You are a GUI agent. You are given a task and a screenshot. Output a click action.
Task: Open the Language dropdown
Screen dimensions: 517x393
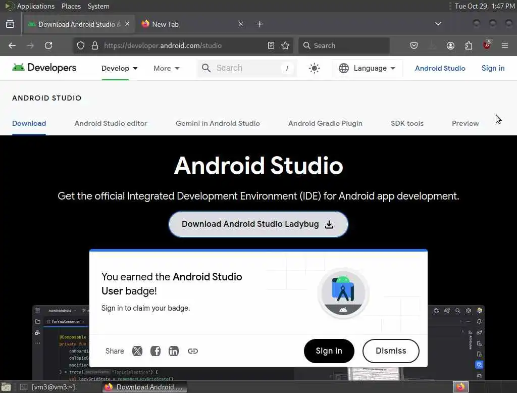[x=367, y=68]
